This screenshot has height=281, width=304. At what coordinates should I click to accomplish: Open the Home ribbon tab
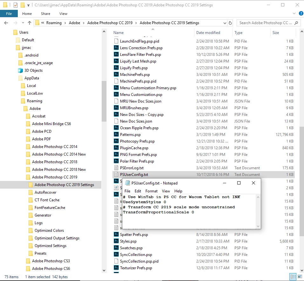tap(27, 14)
